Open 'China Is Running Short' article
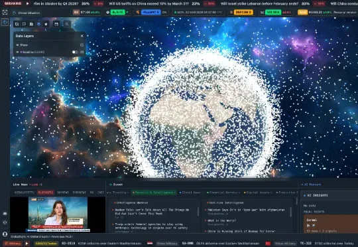 (241, 231)
